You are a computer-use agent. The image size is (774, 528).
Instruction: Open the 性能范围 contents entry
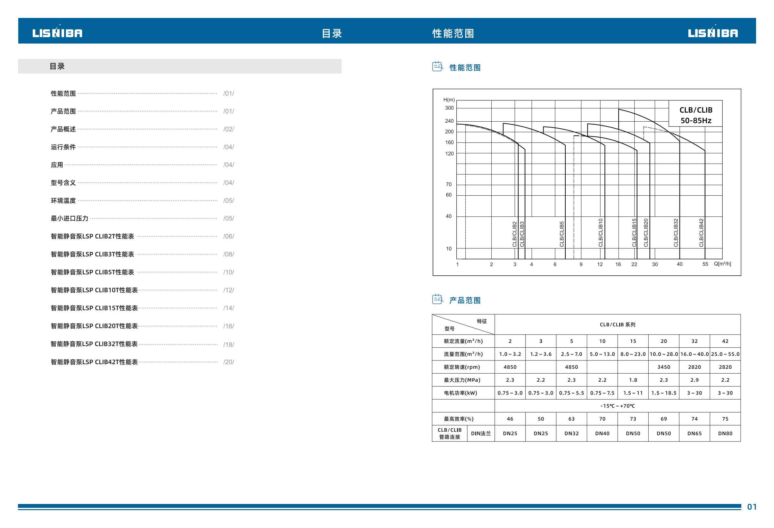(63, 93)
